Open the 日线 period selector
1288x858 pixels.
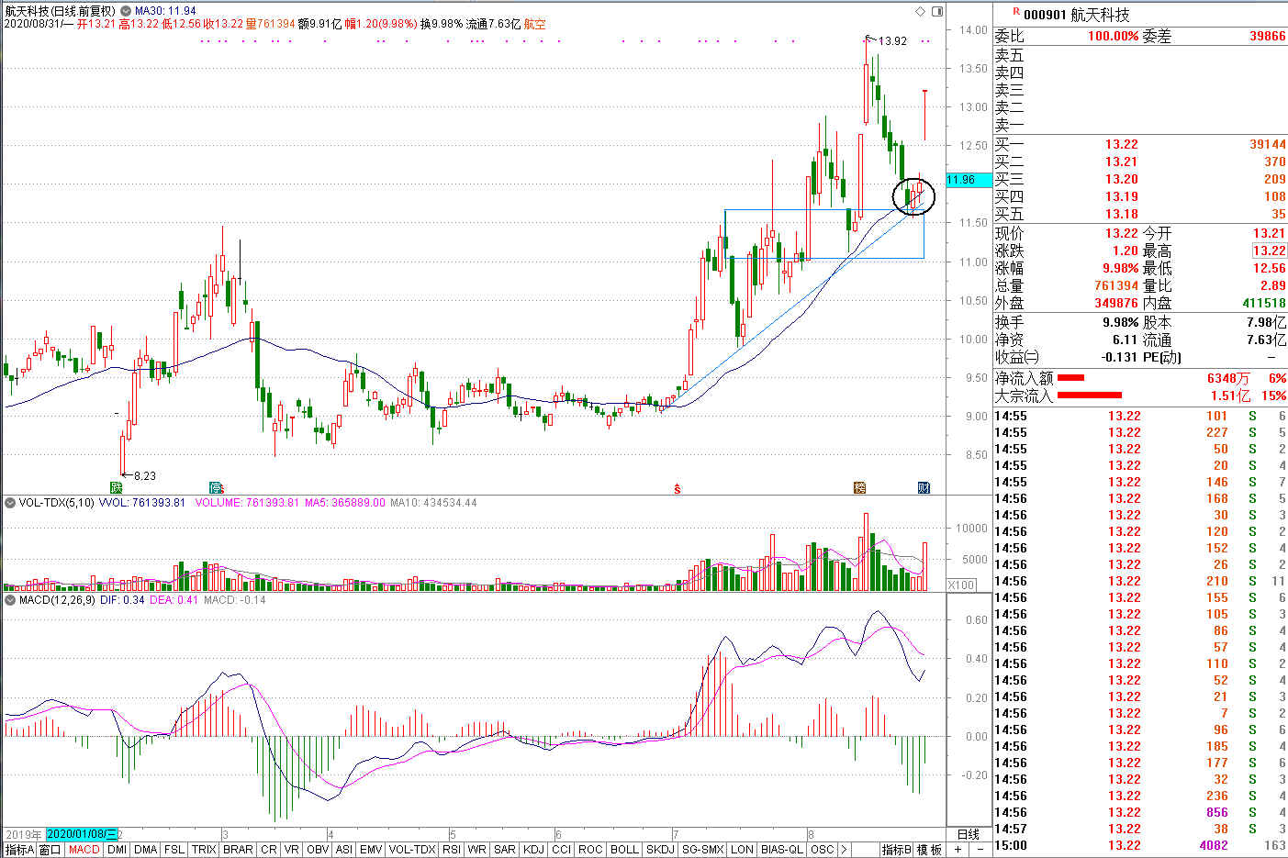[969, 834]
